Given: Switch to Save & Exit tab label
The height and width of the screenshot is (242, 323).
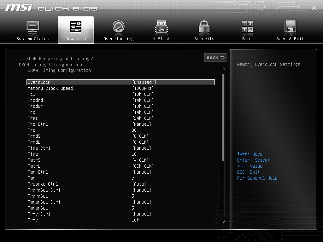Looking at the screenshot, I should point(290,39).
